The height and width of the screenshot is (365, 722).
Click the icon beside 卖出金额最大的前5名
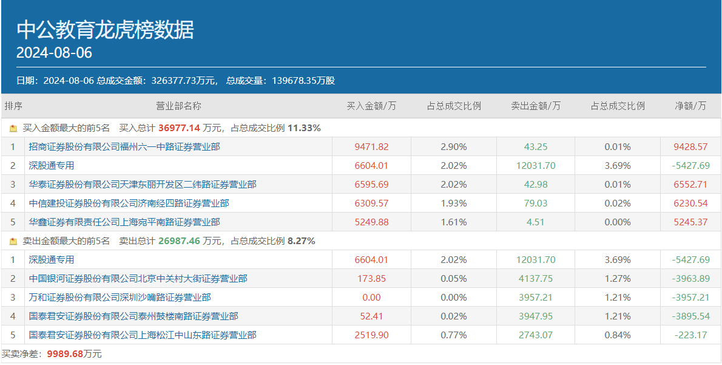[x=13, y=241]
